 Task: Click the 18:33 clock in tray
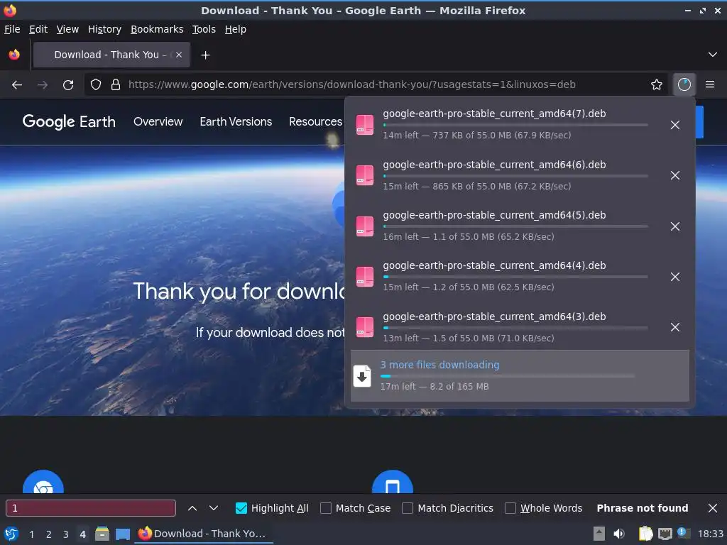[x=710, y=534]
